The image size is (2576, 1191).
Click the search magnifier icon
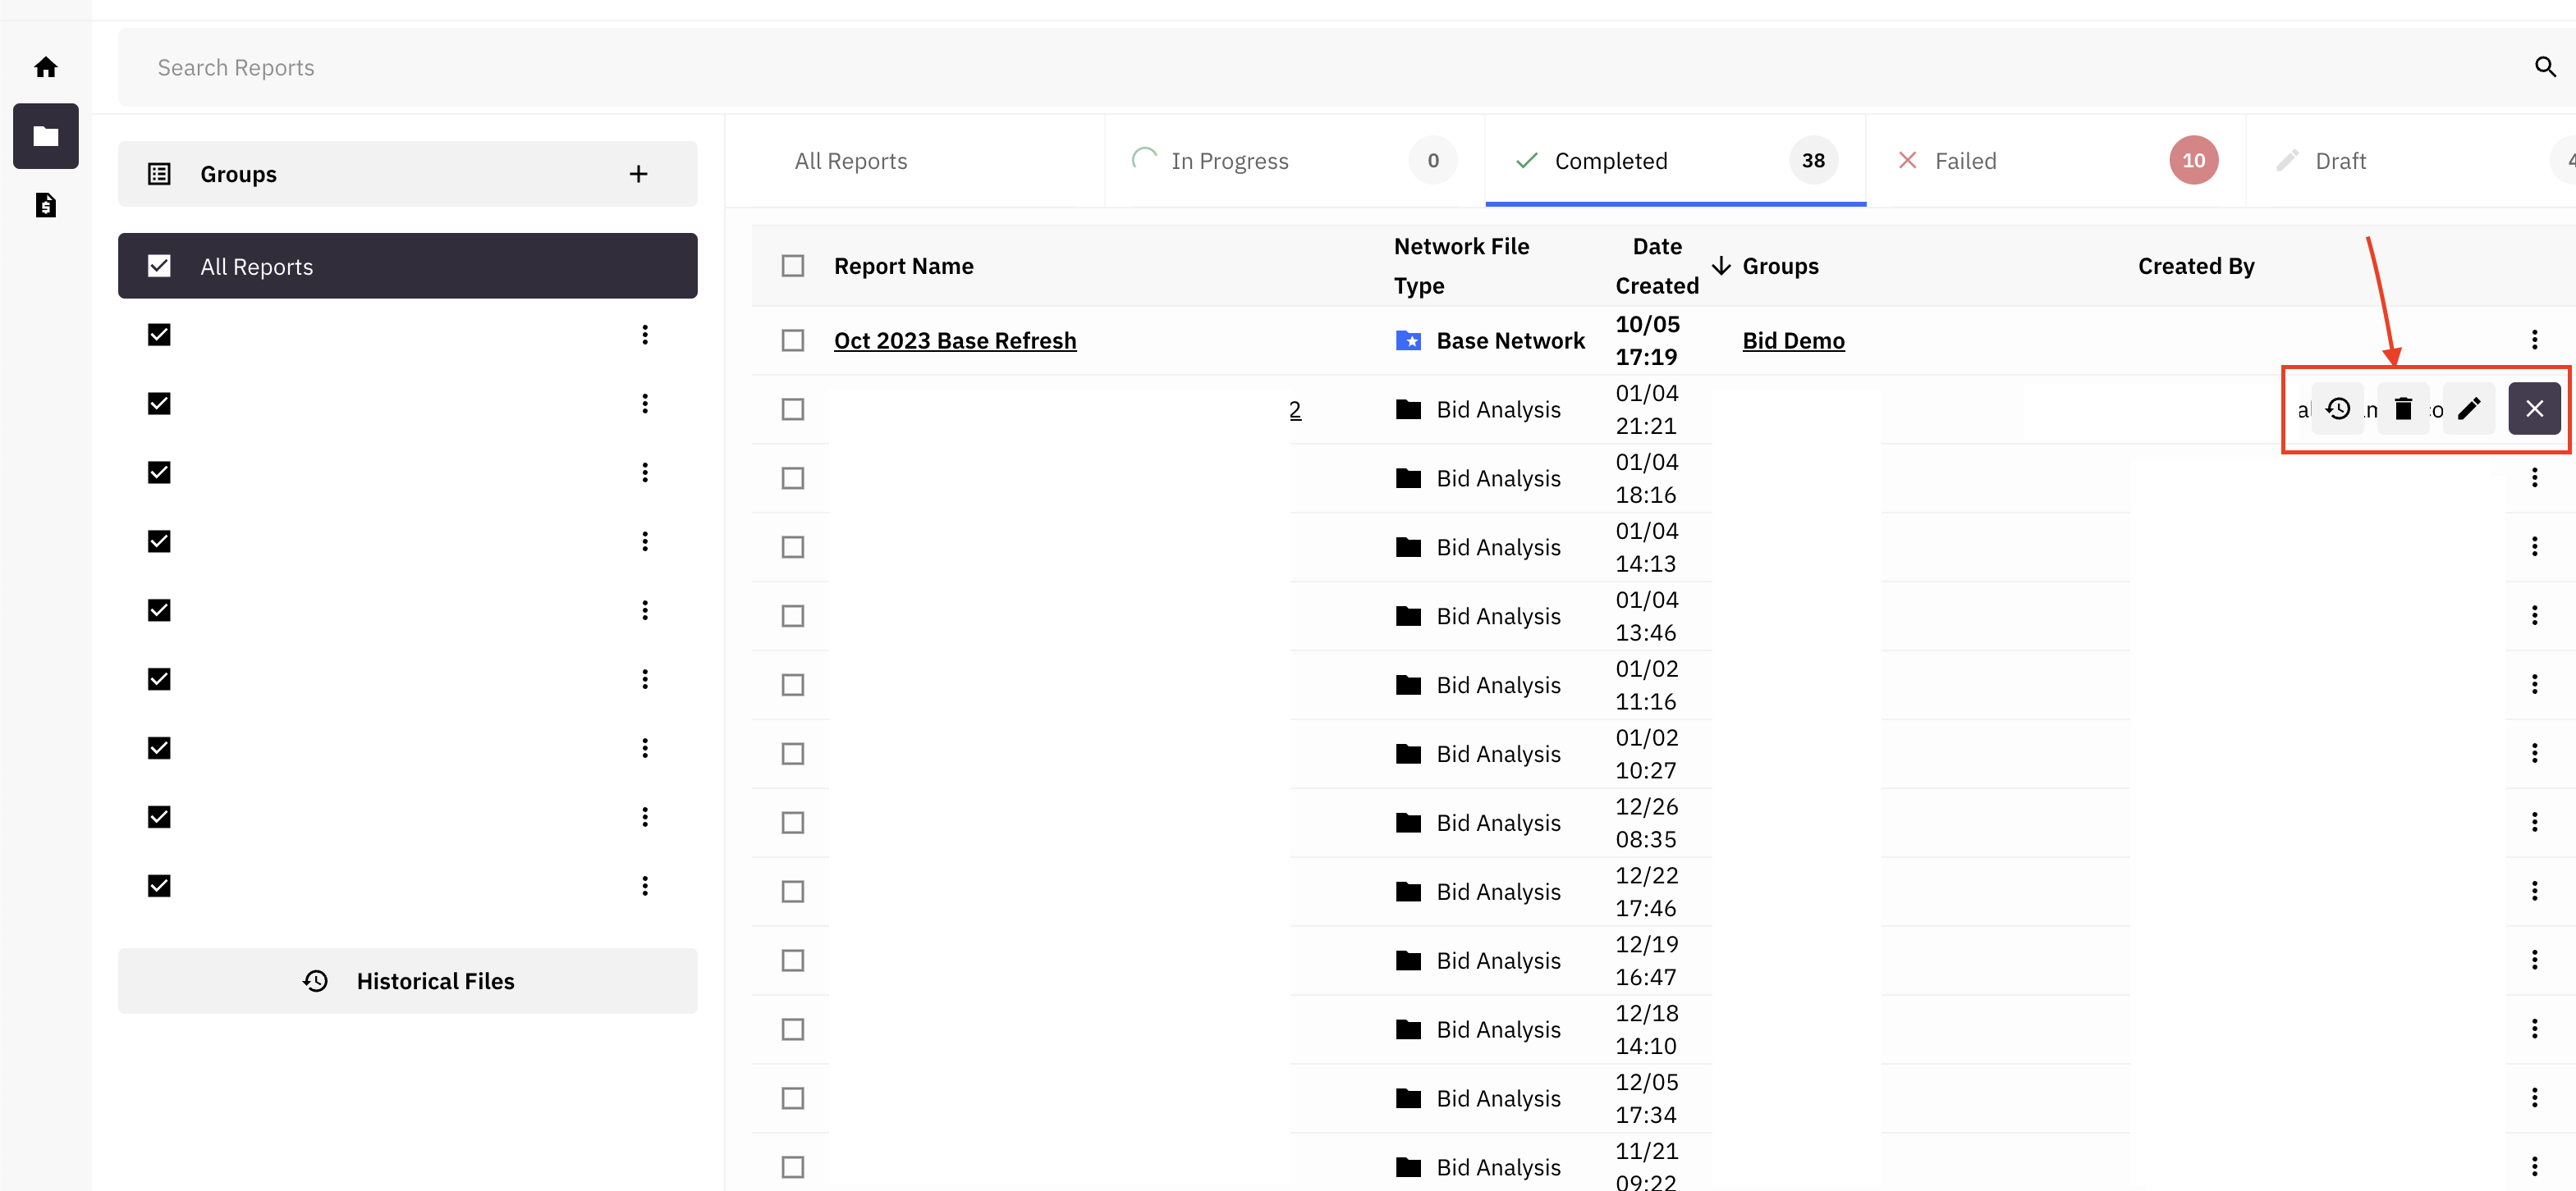(2545, 67)
